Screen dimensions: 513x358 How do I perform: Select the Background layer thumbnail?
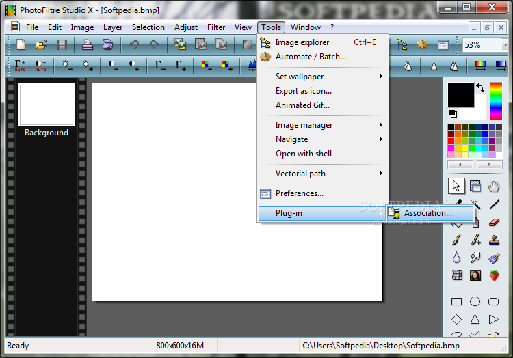tap(47, 105)
